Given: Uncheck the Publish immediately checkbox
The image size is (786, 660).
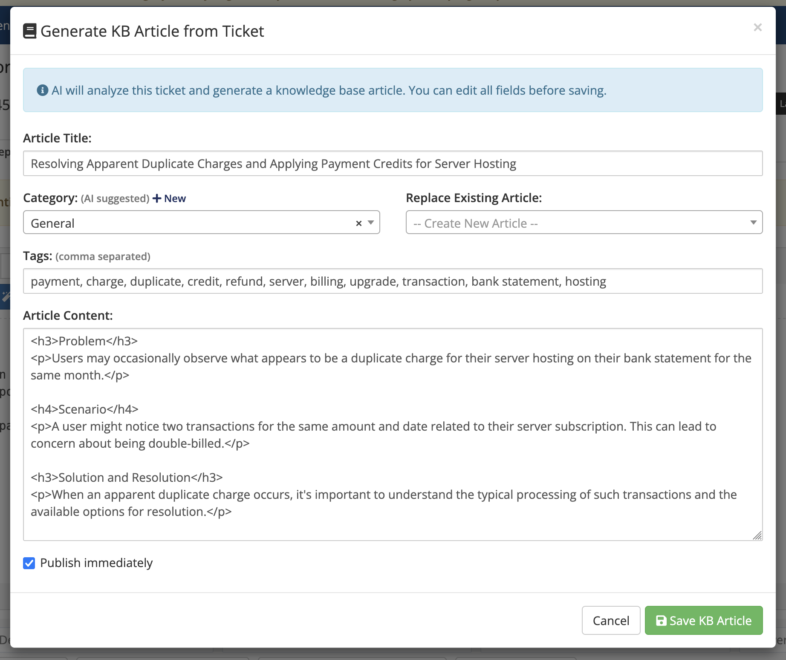Looking at the screenshot, I should tap(29, 563).
